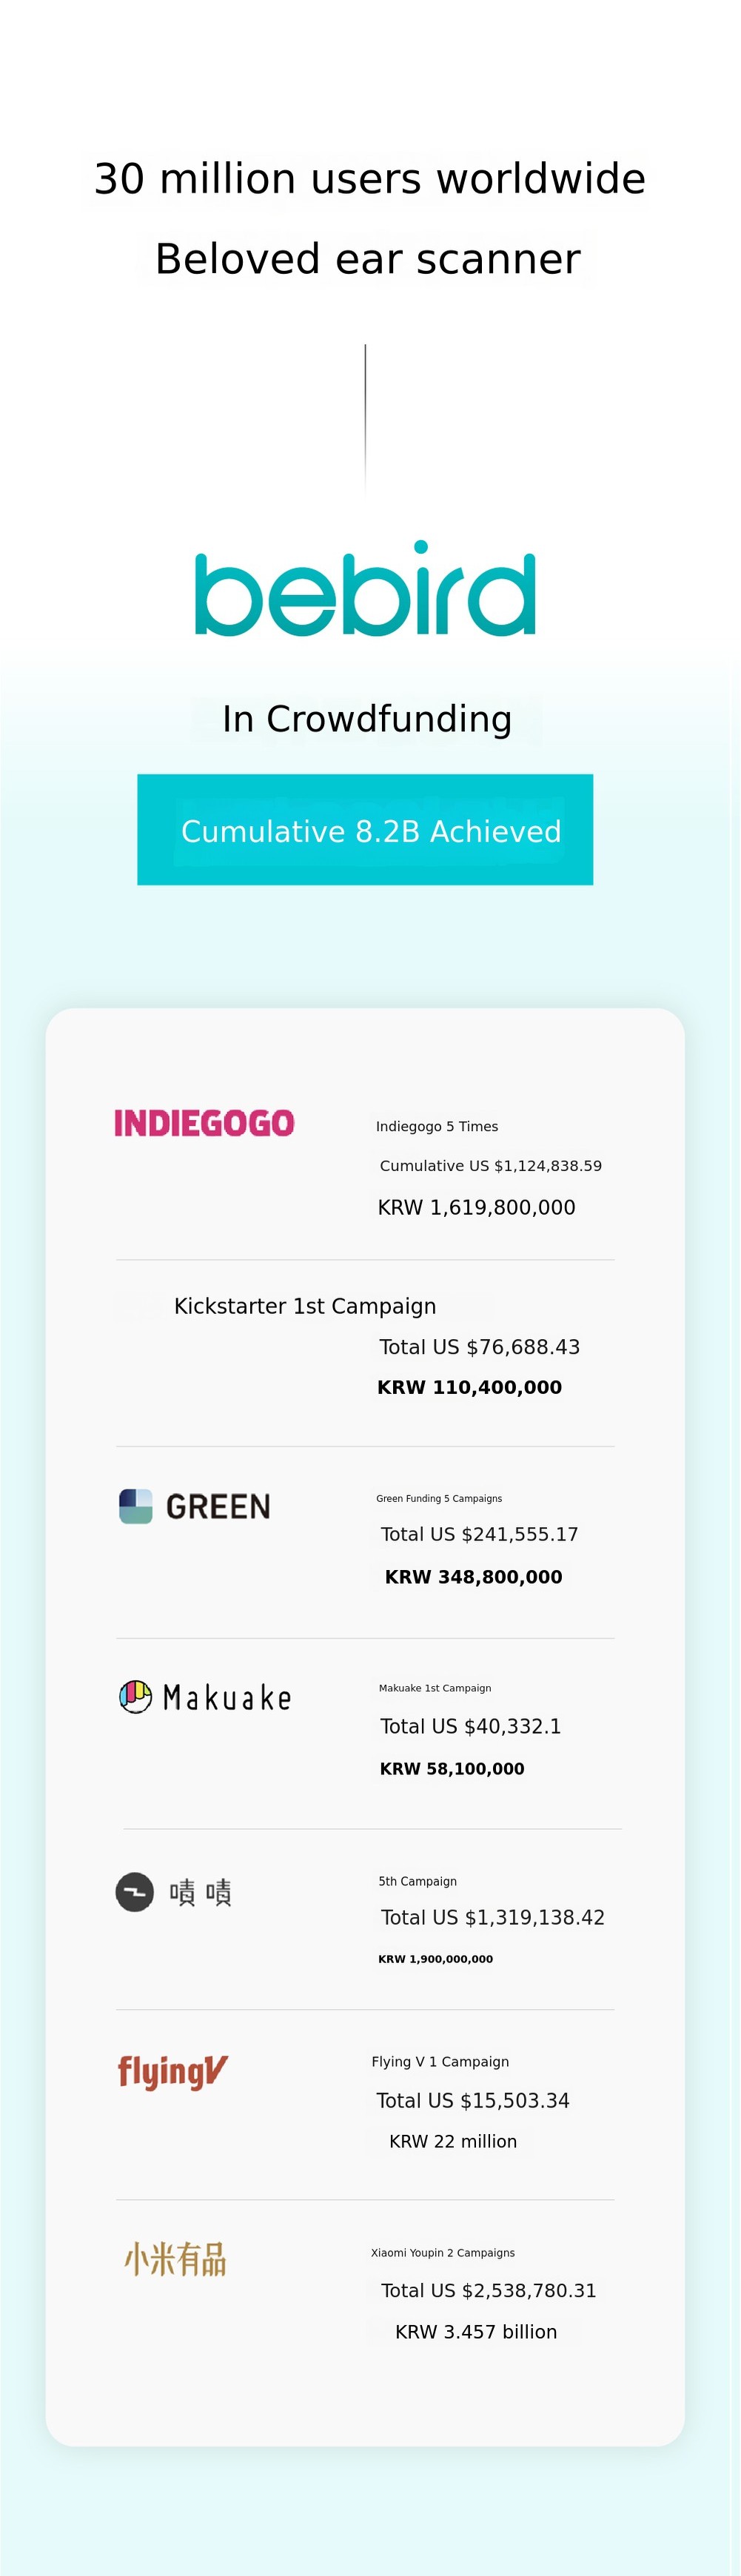The height and width of the screenshot is (2576, 741).
Task: Click the Kickstarter 1st Campaign heading
Action: pyautogui.click(x=305, y=1306)
